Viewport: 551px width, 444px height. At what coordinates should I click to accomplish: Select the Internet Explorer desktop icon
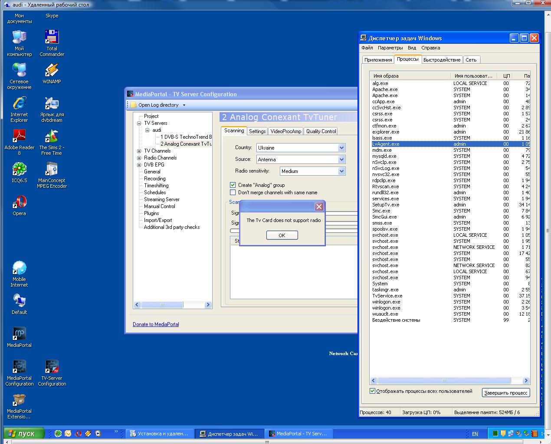coord(19,109)
